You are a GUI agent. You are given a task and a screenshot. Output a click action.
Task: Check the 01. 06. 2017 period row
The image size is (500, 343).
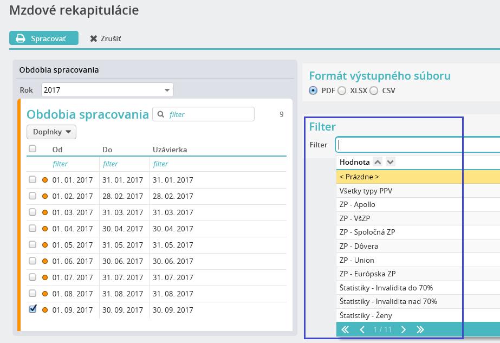coord(33,261)
